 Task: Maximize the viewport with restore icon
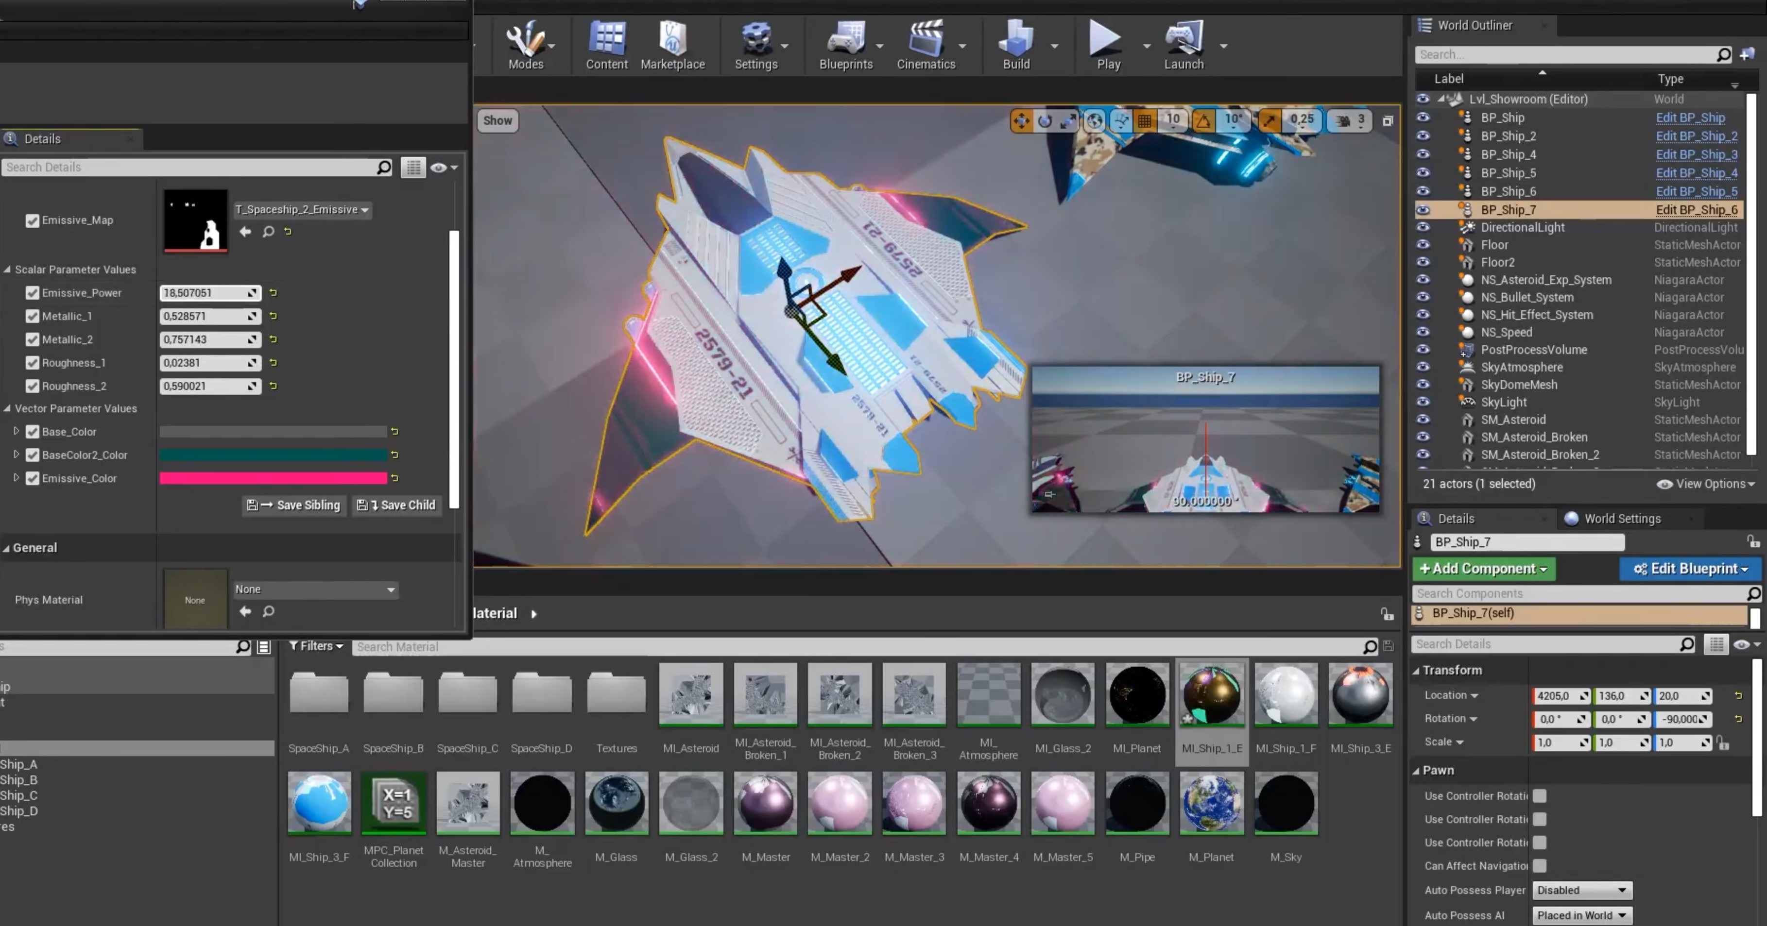[x=1387, y=120]
